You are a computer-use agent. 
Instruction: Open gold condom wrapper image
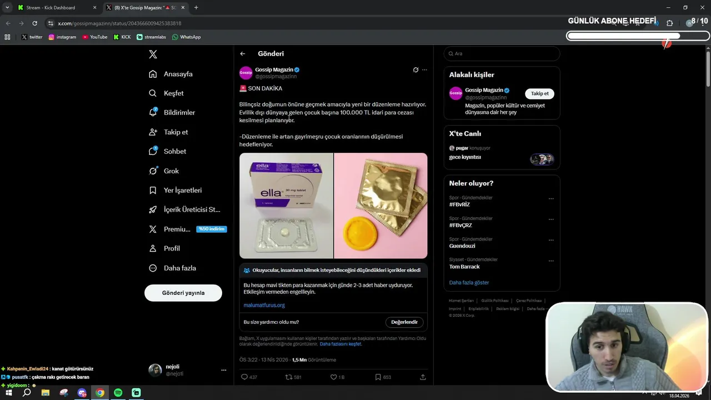click(x=381, y=206)
